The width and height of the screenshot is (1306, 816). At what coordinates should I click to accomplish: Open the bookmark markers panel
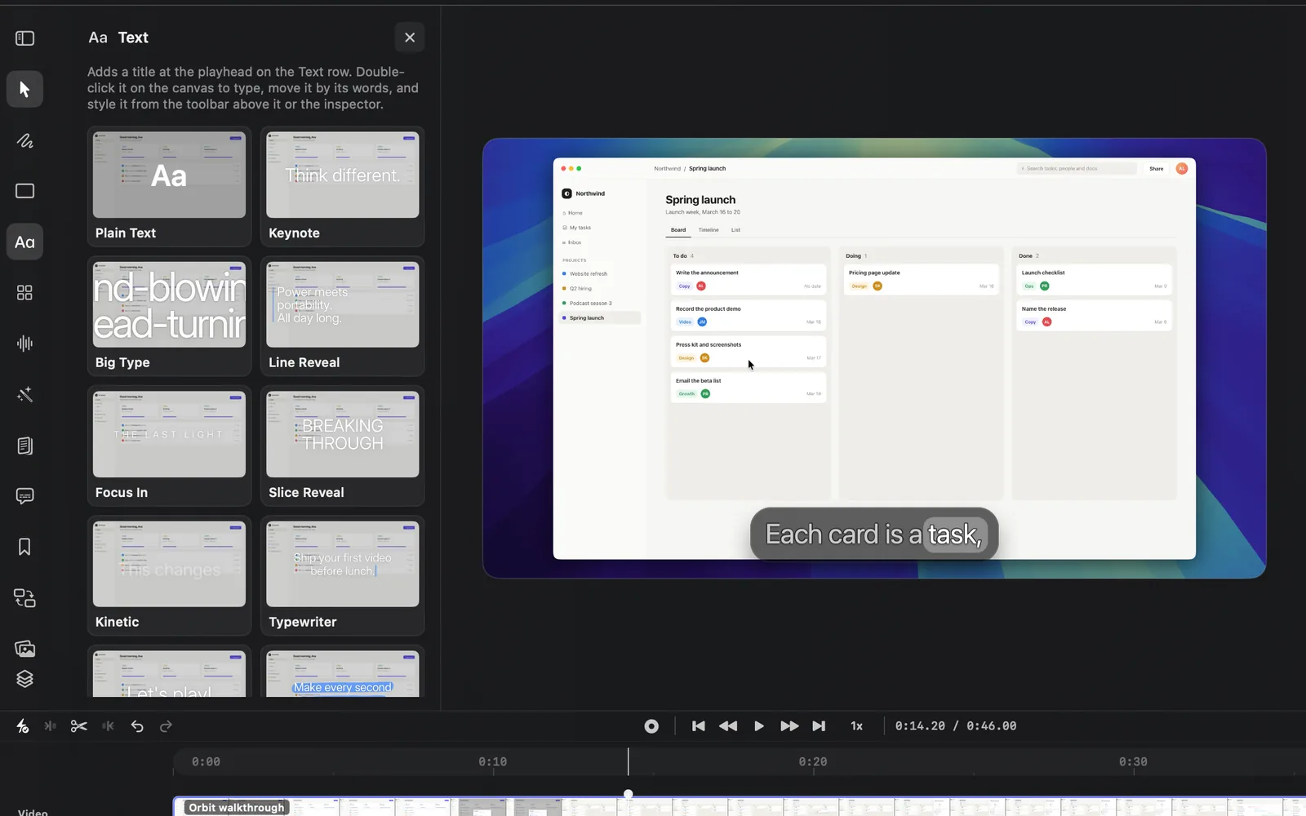coord(24,547)
